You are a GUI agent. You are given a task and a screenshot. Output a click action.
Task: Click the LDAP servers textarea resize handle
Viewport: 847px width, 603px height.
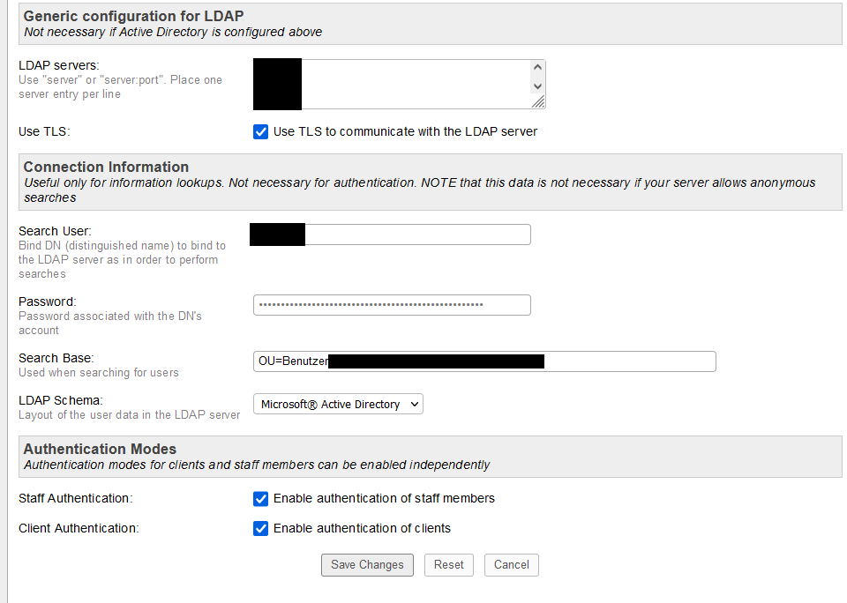click(x=538, y=101)
